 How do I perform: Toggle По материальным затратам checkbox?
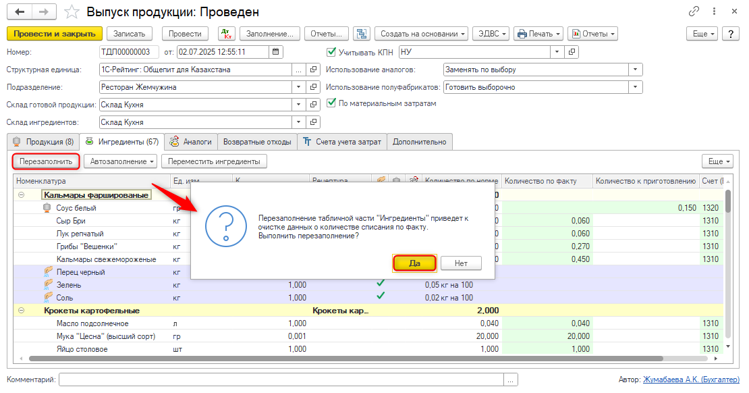pos(331,103)
